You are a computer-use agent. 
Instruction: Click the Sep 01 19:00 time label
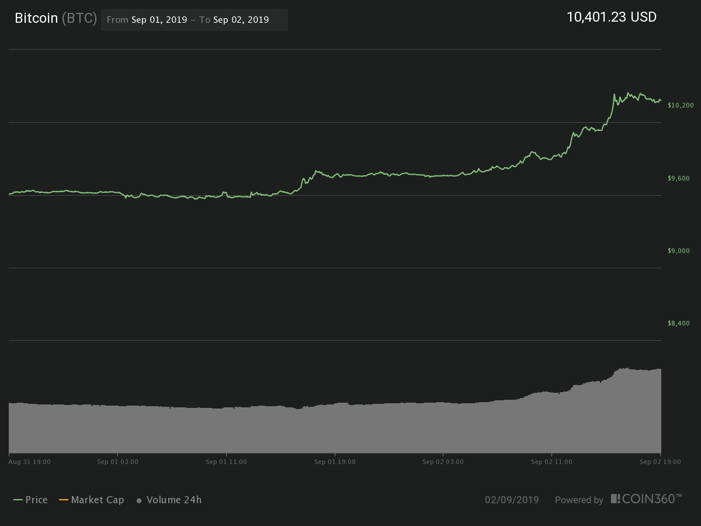[x=335, y=462]
